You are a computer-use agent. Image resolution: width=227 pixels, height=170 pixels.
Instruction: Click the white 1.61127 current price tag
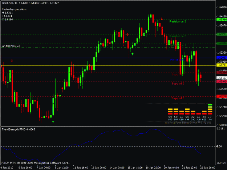[x=222, y=78]
